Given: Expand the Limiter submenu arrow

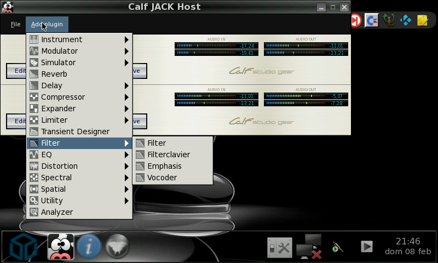Looking at the screenshot, I should 126,120.
